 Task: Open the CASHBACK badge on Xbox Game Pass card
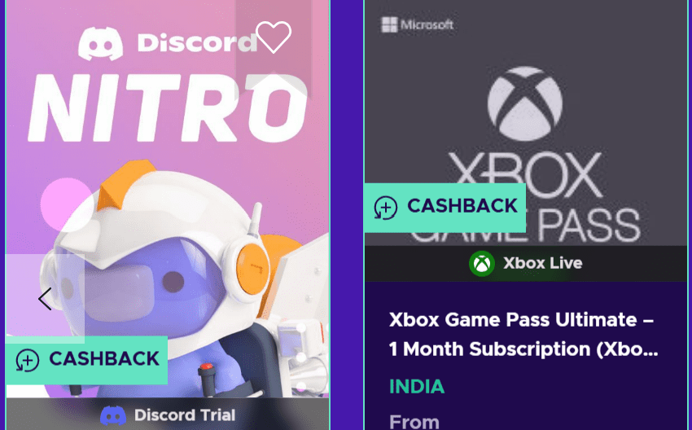click(445, 208)
